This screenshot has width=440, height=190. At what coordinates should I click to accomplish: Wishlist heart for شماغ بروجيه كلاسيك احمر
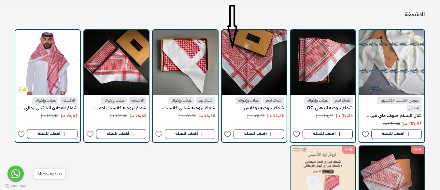[90, 134]
